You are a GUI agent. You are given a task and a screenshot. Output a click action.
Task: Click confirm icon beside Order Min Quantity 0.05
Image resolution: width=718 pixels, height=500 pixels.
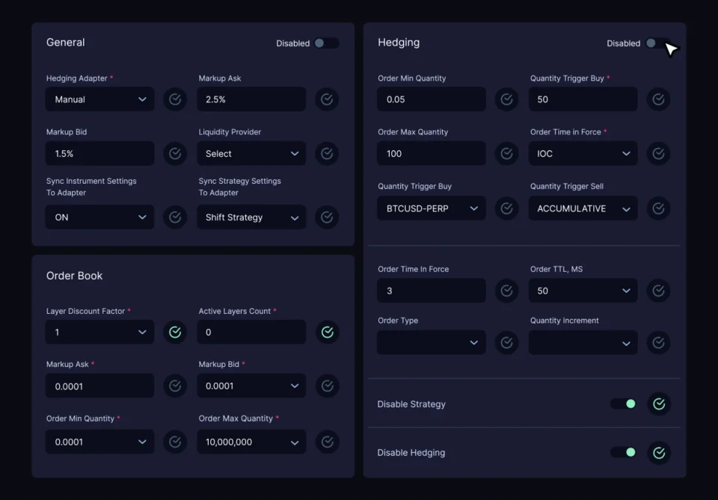point(506,99)
